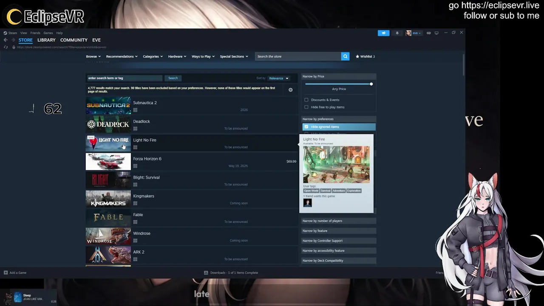Image resolution: width=544 pixels, height=306 pixels.
Task: Click the profile avatar picture beside eve
Action: pos(408,33)
